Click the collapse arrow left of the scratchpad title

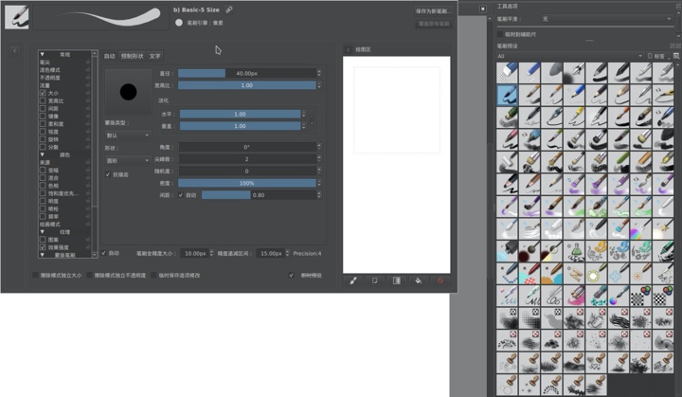pyautogui.click(x=348, y=50)
